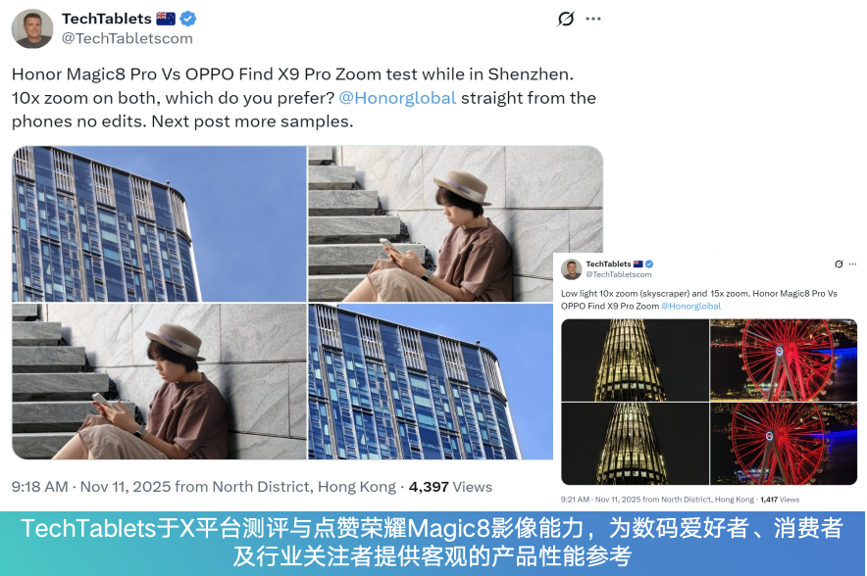Click the verified badge in the smaller tweet

(x=649, y=264)
